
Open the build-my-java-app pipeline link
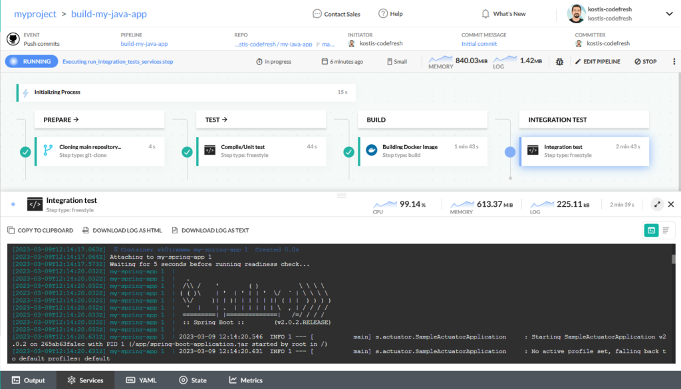pos(144,44)
